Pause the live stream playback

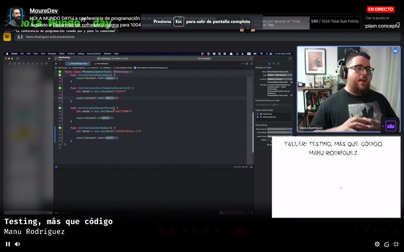8,244
